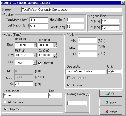This screenshot has width=126, height=116.
Task: Click the Width [cm] input field
Action: (76, 27)
